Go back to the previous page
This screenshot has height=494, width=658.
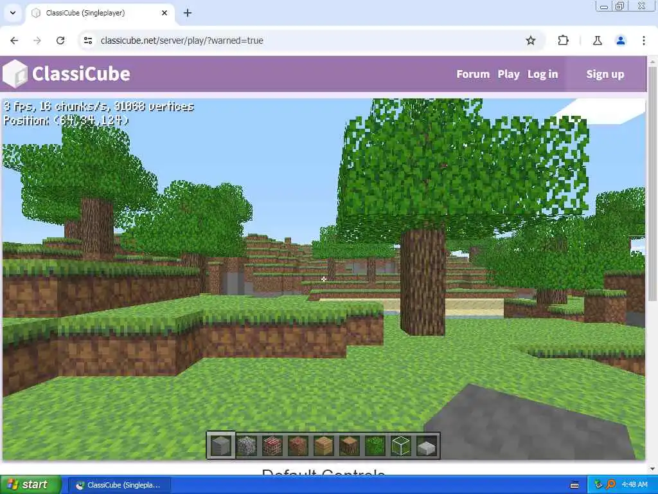pos(14,41)
